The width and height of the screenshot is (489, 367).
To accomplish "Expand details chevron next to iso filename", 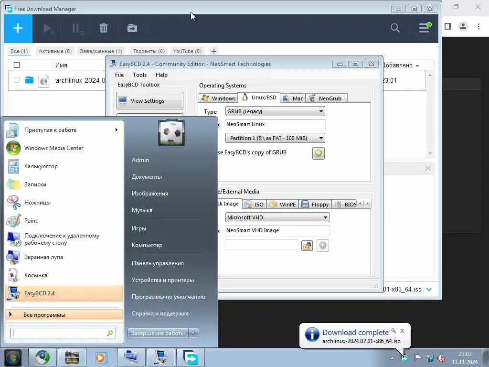I will point(429,289).
